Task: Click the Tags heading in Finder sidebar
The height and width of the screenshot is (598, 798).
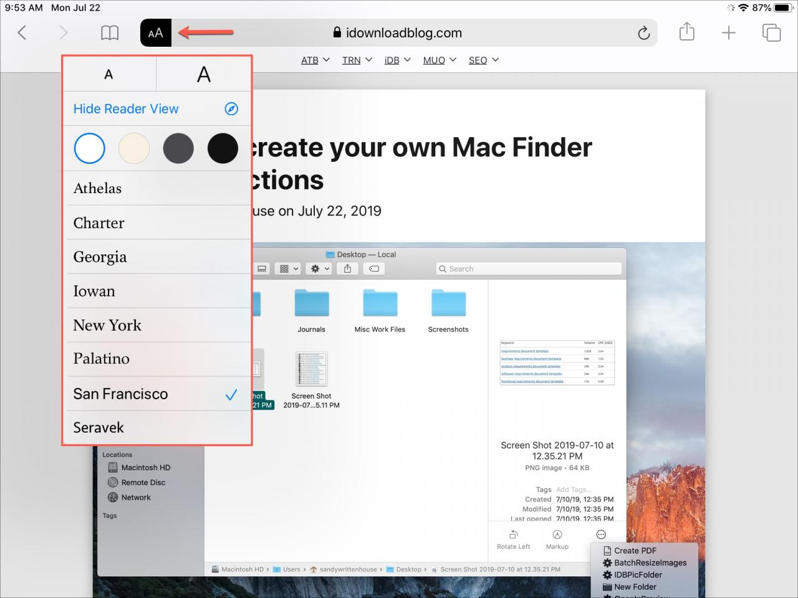Action: click(x=110, y=516)
